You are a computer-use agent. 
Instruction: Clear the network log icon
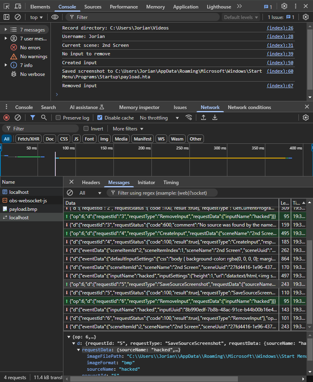(18, 118)
